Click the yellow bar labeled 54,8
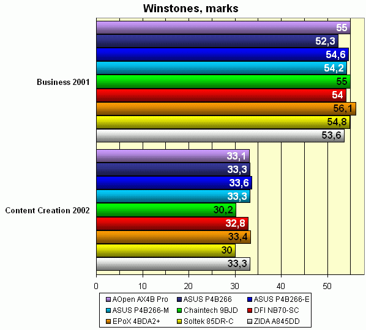This screenshot has width=366, height=330. (223, 122)
